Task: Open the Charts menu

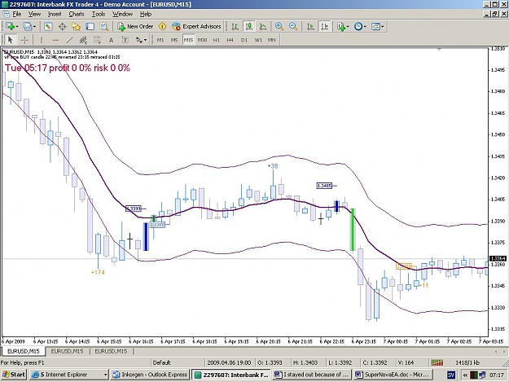Action: (x=77, y=14)
